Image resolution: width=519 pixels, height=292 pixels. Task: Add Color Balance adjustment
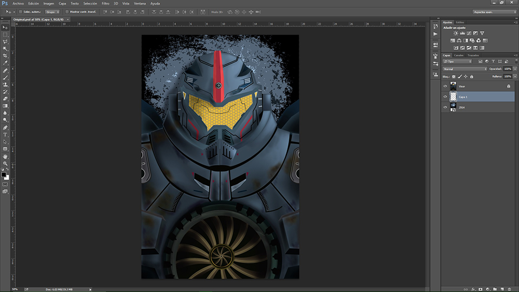click(459, 40)
